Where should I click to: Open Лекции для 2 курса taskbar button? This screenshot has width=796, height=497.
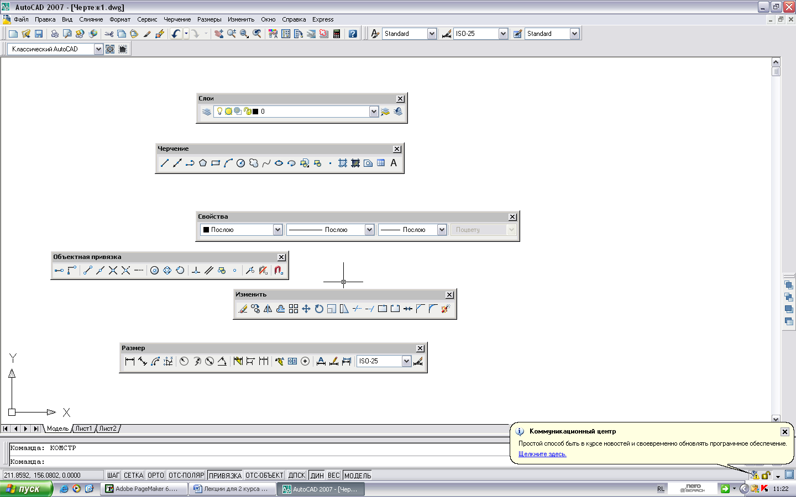click(x=231, y=489)
